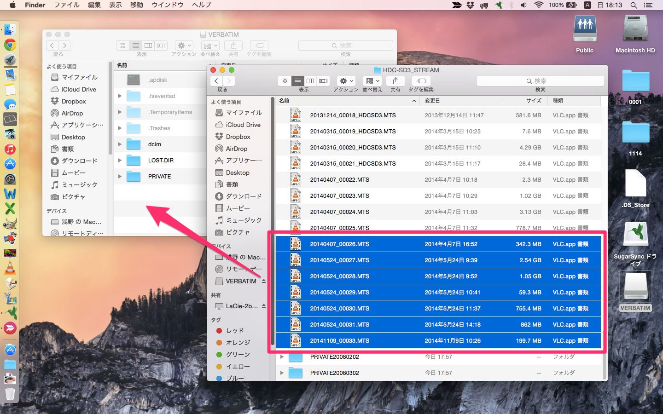Eject the LaCie shared drive in sidebar
Screen dimensions: 663x414
(264, 306)
